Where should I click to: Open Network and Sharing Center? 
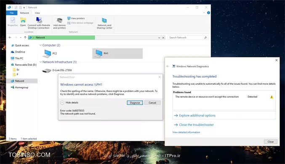pos(104,23)
